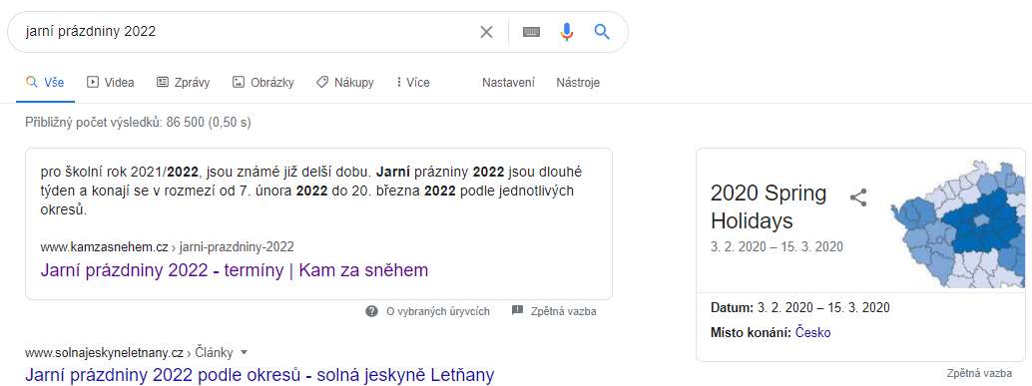Click the blue magnifier search button
This screenshot has height=386, width=1032.
click(602, 32)
